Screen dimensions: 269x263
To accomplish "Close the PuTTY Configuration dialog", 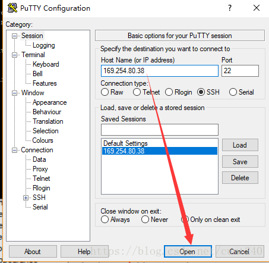I will pos(257,8).
